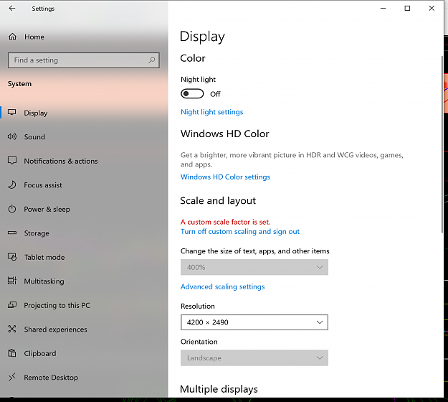Click the Find a setting search box
The height and width of the screenshot is (402, 448).
click(83, 60)
